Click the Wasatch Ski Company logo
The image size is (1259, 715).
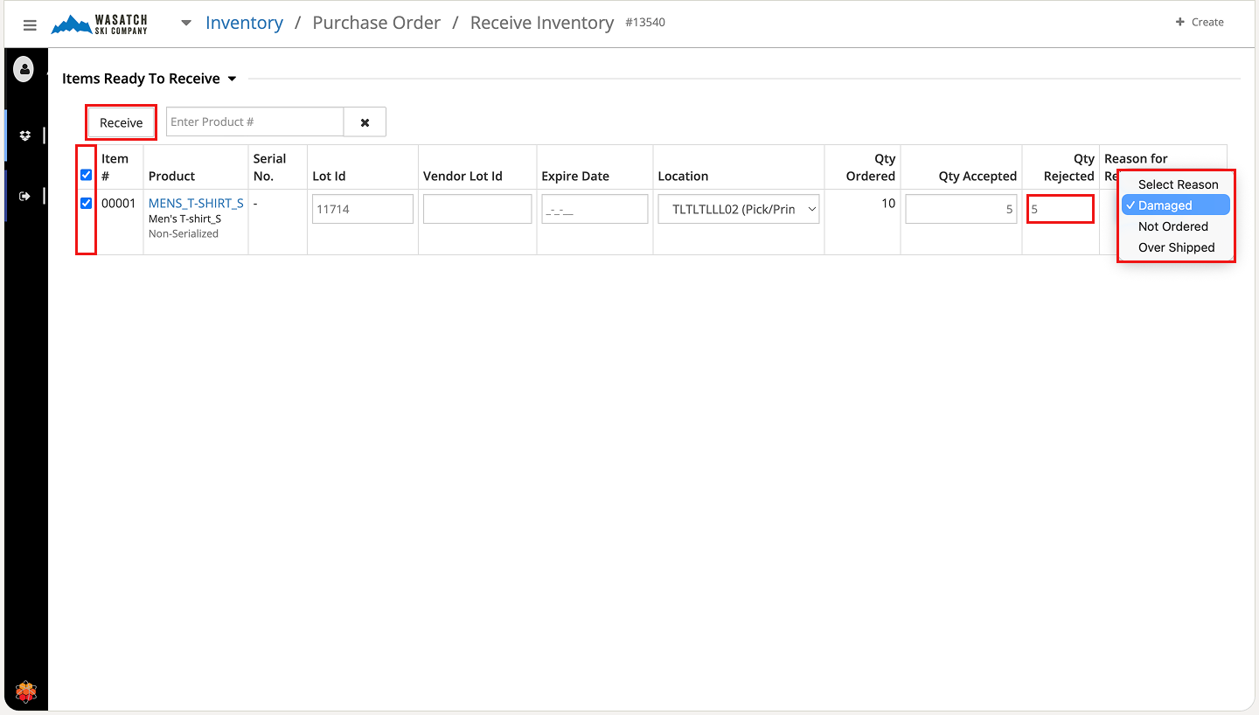100,24
